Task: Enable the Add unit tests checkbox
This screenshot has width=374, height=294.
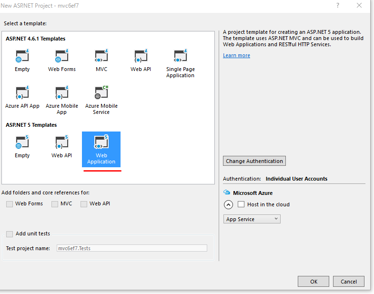Action: pos(10,234)
